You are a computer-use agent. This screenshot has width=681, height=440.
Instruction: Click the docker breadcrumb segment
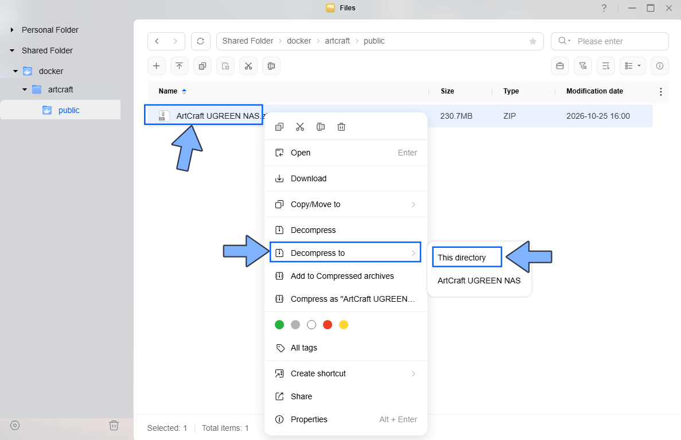coord(299,41)
